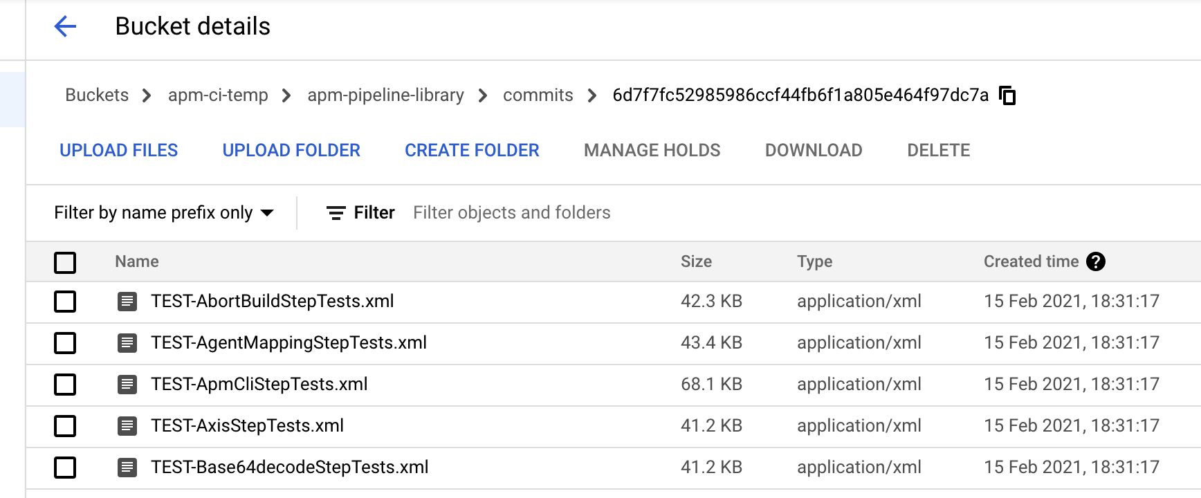Select checkbox for TEST-AxisStepTests.xml row

click(65, 426)
